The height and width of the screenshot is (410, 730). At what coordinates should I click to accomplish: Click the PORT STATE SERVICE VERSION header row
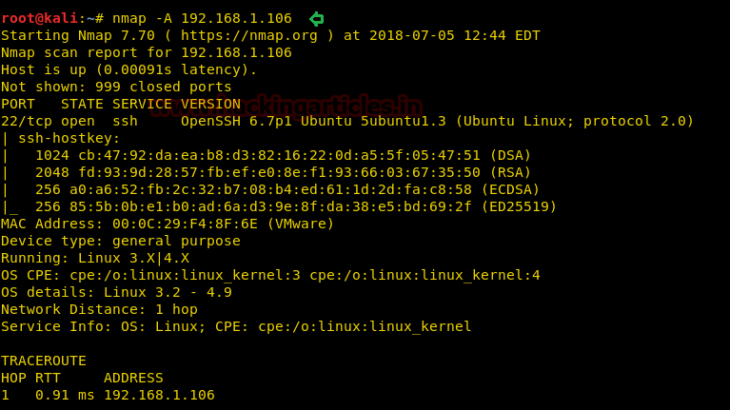click(x=120, y=104)
